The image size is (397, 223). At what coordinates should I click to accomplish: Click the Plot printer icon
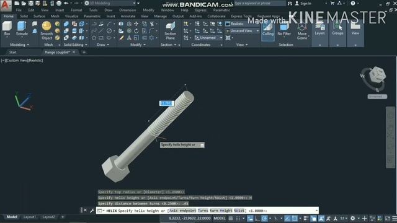[59, 3]
